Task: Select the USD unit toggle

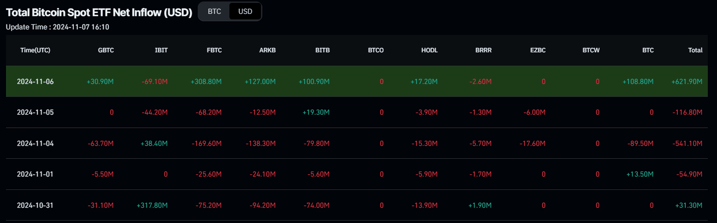Action: click(x=245, y=12)
